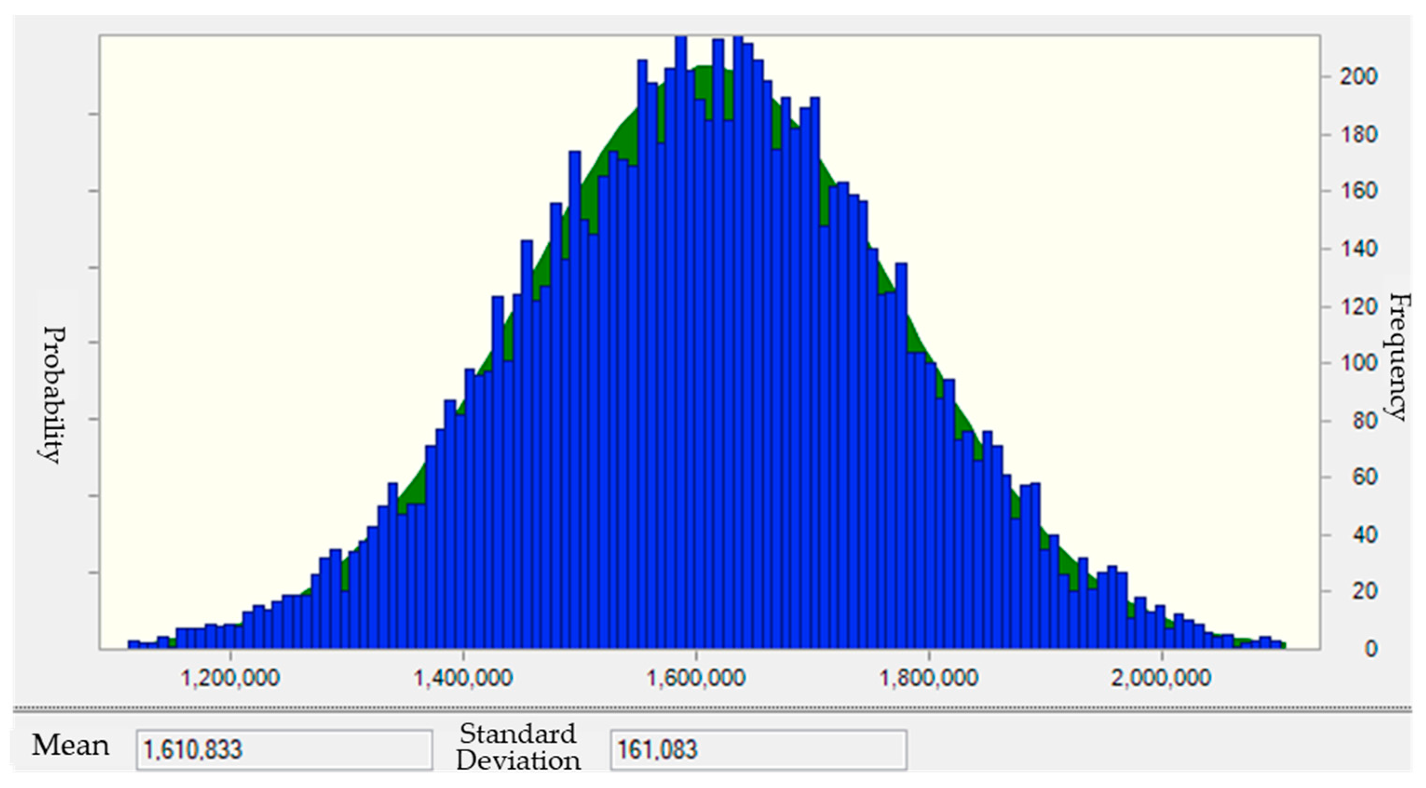
Task: Click the leftmost blue histogram bar
Action: 134,645
